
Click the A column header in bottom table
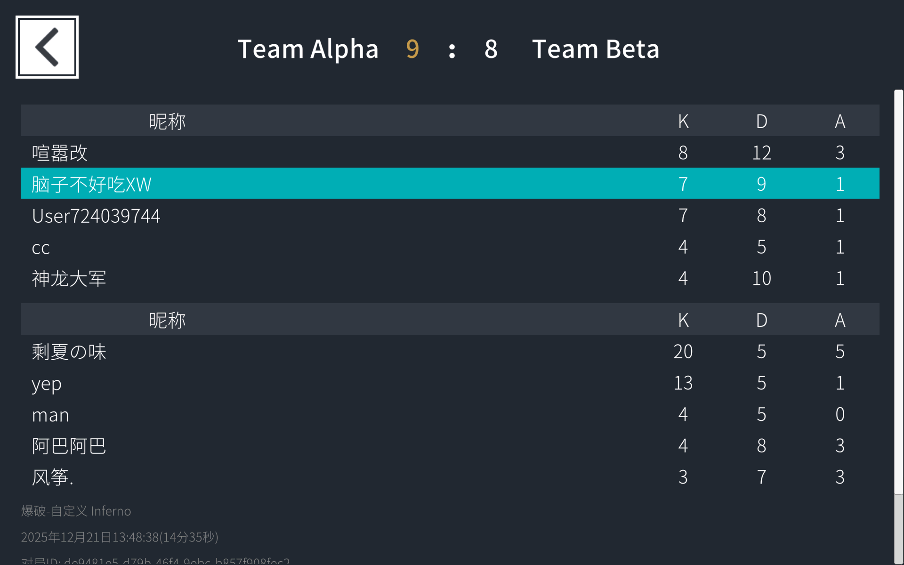(840, 320)
